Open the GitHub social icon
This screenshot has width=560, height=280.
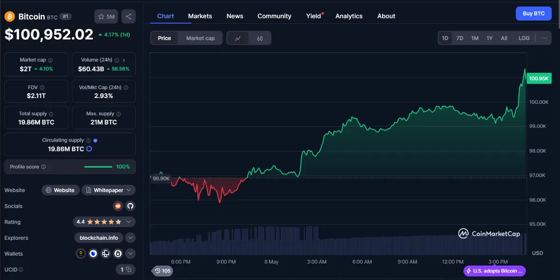pos(130,206)
